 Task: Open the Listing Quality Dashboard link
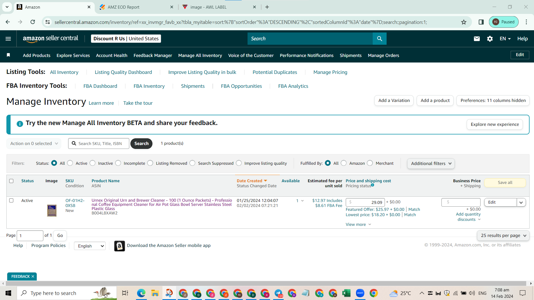tap(123, 72)
